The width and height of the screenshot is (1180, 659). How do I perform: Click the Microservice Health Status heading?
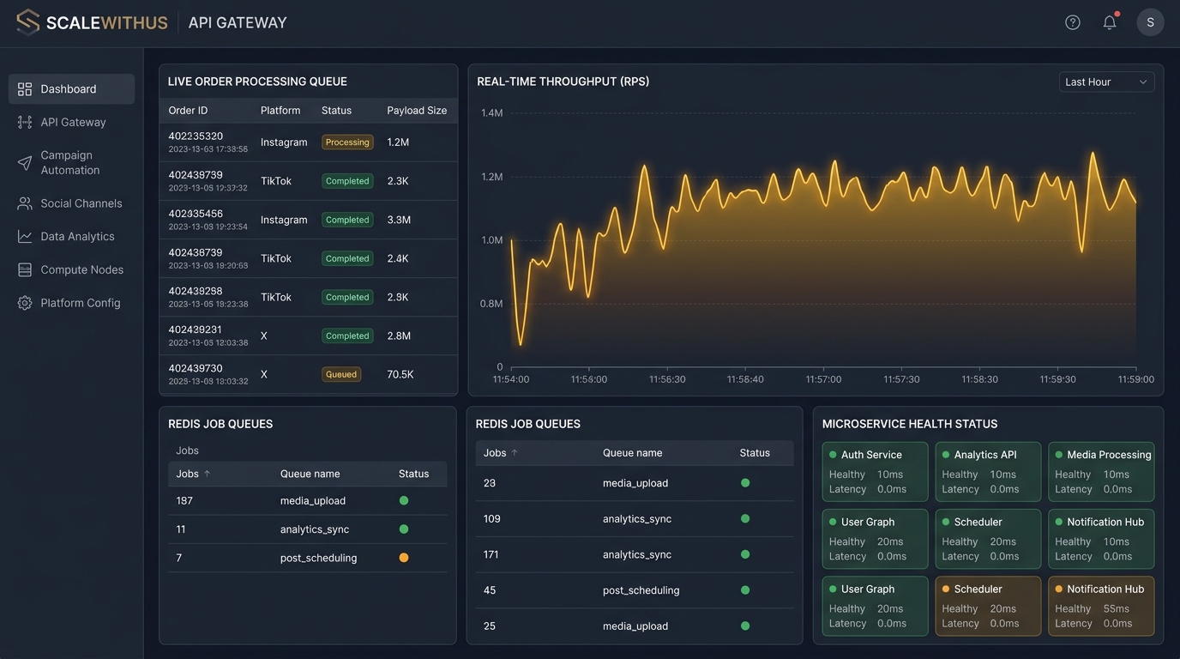pyautogui.click(x=910, y=424)
